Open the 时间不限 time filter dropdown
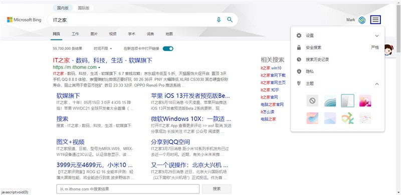Image resolution: width=401 pixels, height=195 pixels. coord(103,48)
